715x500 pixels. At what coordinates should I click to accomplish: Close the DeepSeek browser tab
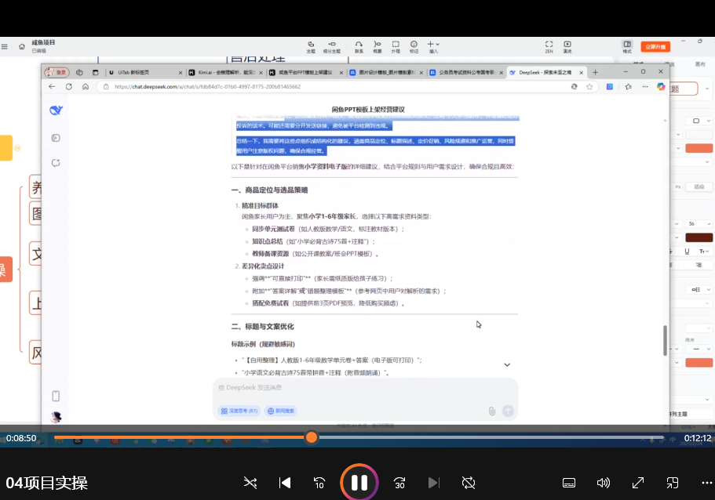point(581,72)
